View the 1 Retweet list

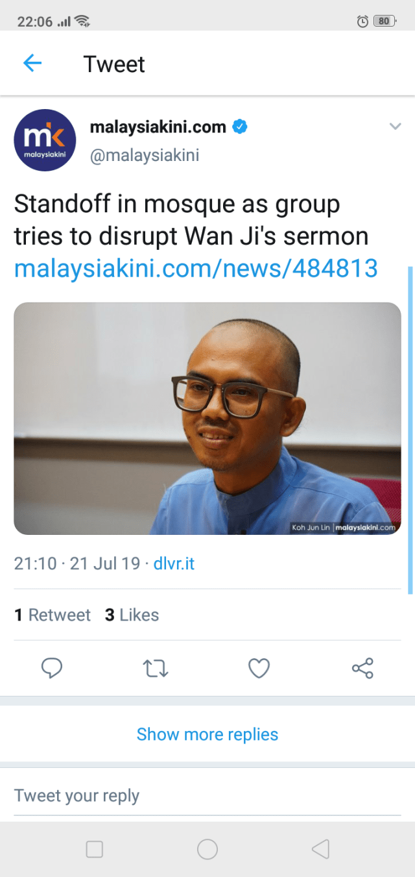53,615
